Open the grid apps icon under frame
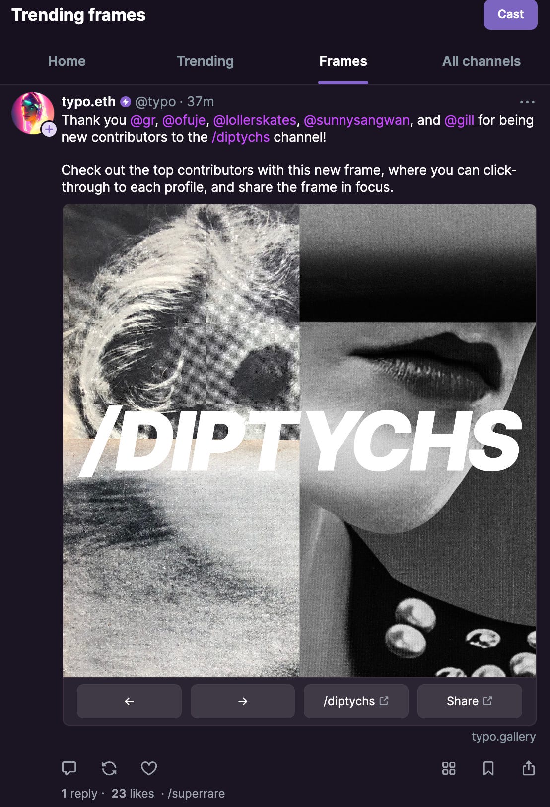The width and height of the screenshot is (550, 807). click(x=449, y=768)
